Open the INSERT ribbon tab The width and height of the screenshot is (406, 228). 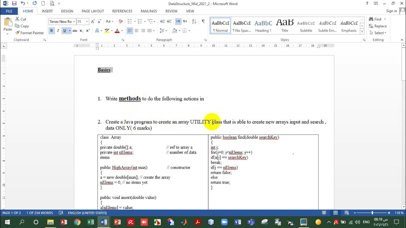click(47, 11)
